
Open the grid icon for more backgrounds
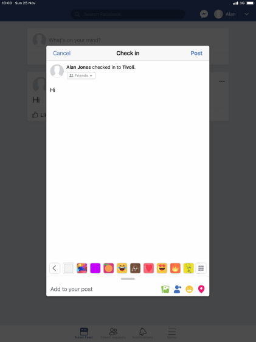tap(201, 268)
